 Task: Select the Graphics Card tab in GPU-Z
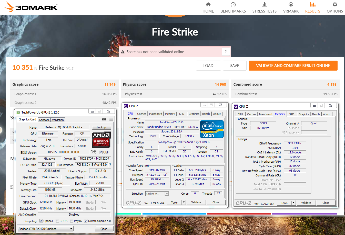[27, 119]
